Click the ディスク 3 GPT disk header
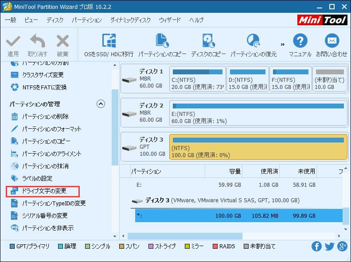 click(145, 147)
